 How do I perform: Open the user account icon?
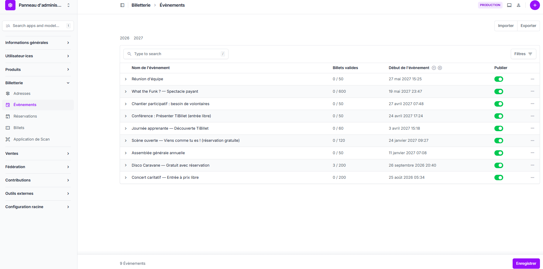point(518,5)
